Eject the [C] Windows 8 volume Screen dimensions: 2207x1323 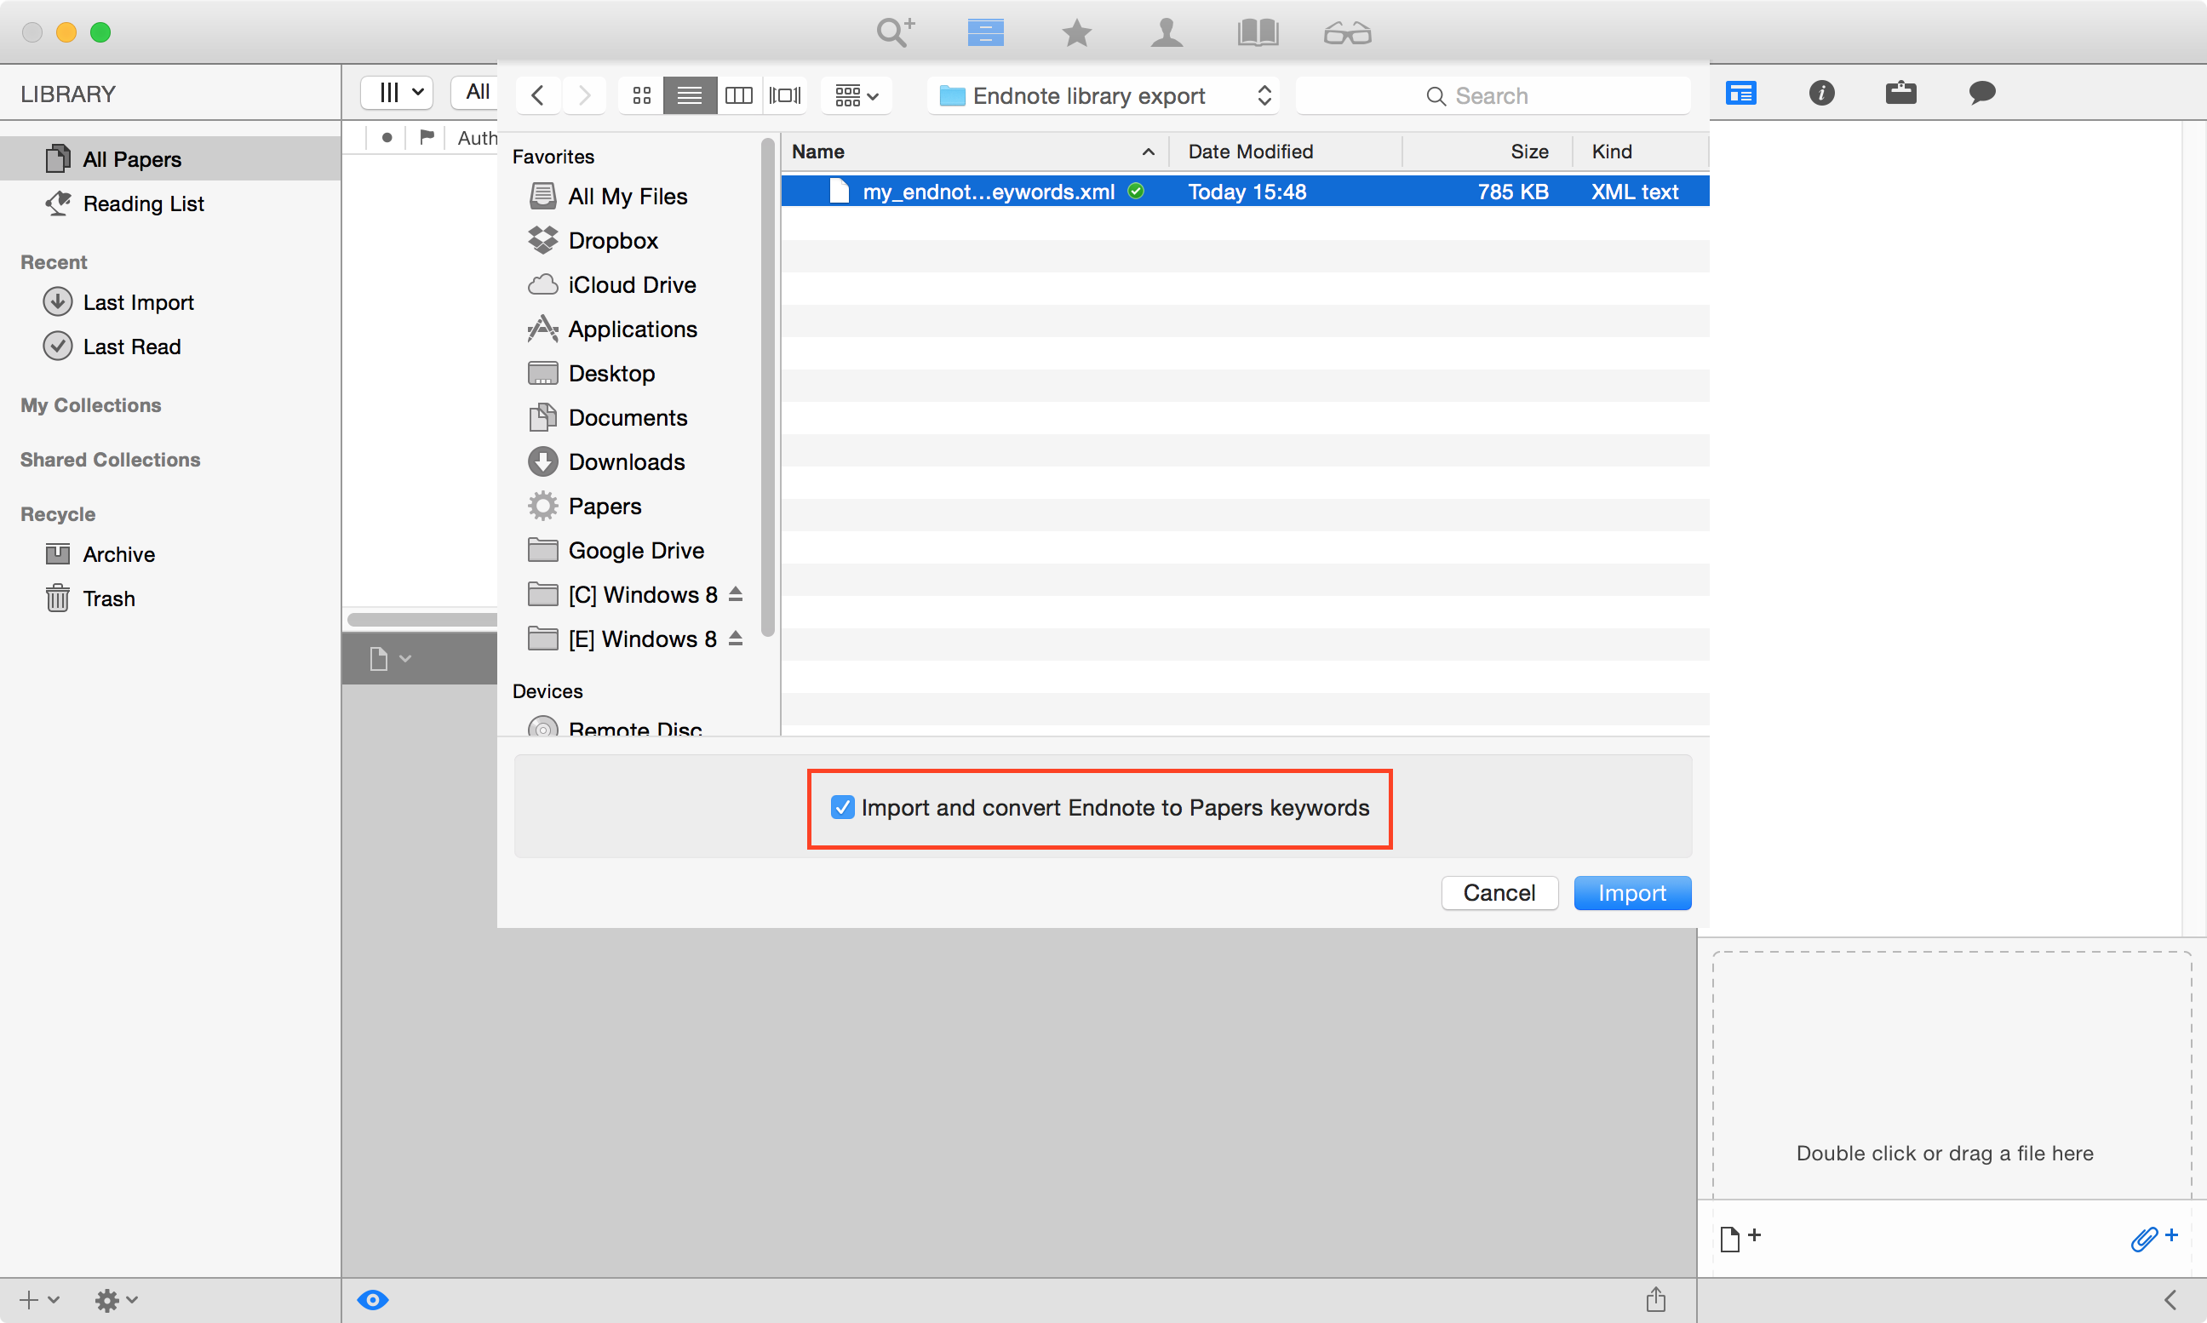(x=736, y=594)
